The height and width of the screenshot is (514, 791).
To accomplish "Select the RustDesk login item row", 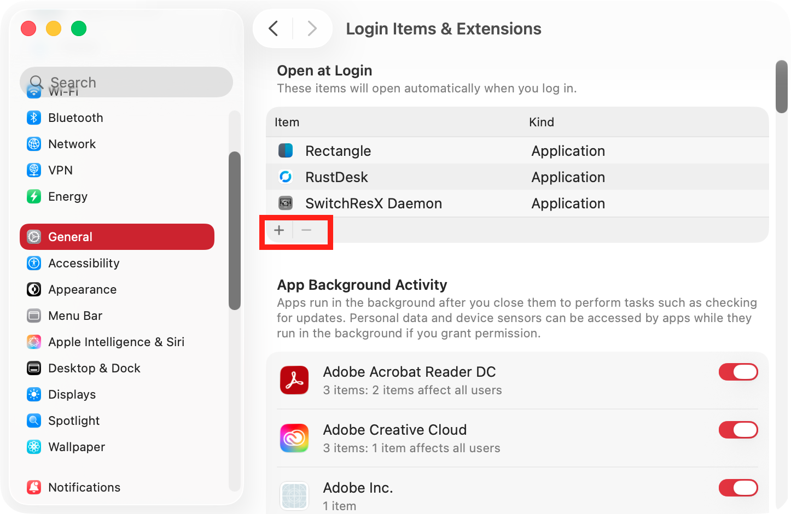I will tap(517, 177).
